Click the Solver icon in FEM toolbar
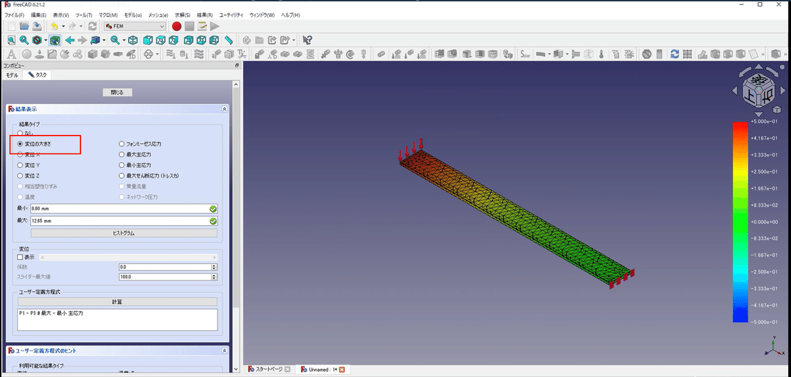Screen dimensions: 791x377 point(525,54)
